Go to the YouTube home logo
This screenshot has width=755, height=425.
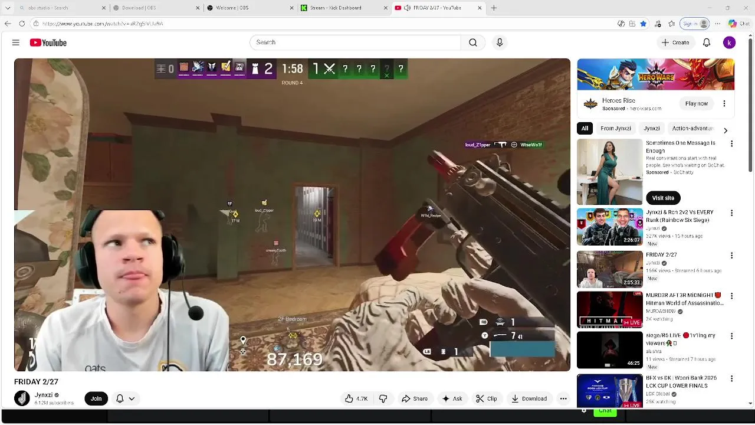coord(48,42)
